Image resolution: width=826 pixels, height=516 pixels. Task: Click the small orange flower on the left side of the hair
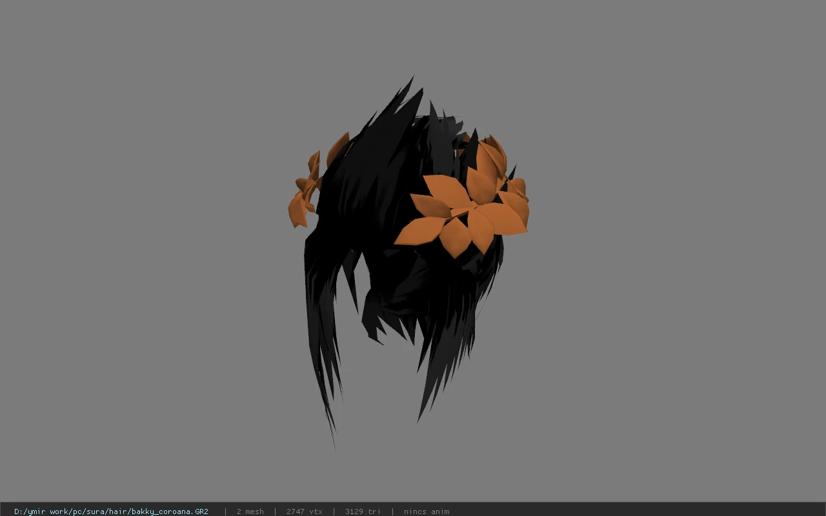pyautogui.click(x=305, y=190)
